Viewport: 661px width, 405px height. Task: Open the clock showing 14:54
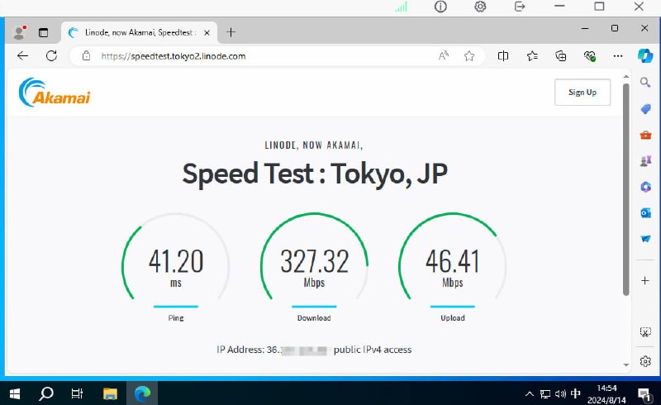coord(606,394)
